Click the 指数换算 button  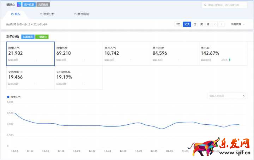click(x=28, y=37)
